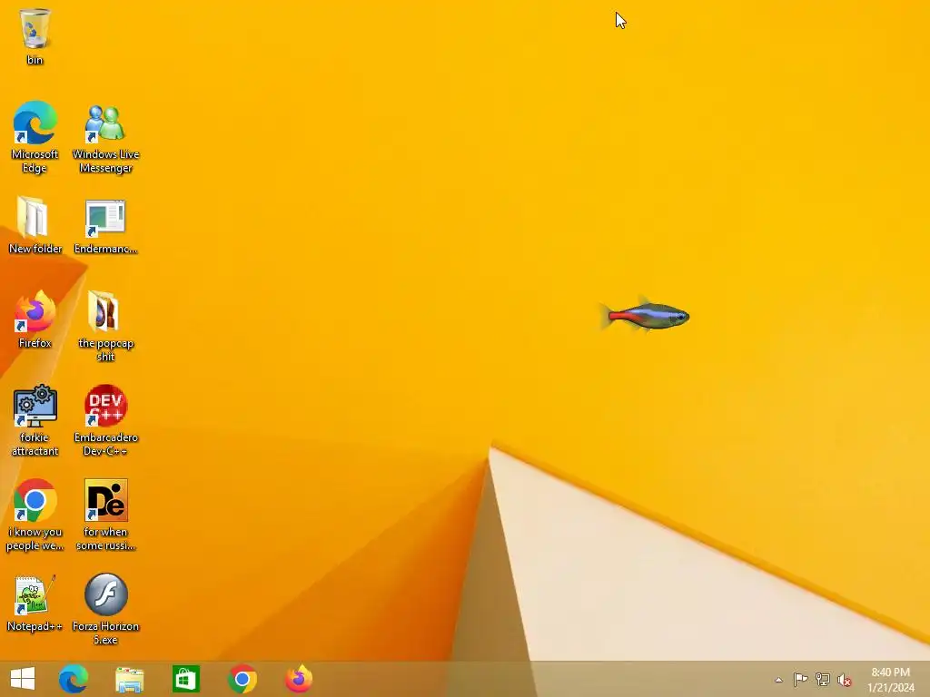The height and width of the screenshot is (697, 930).
Task: Select the De 'for when some russi...' shortcut
Action: 105,515
